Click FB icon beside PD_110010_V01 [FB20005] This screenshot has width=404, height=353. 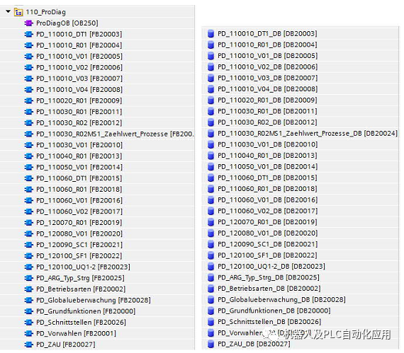(28, 57)
